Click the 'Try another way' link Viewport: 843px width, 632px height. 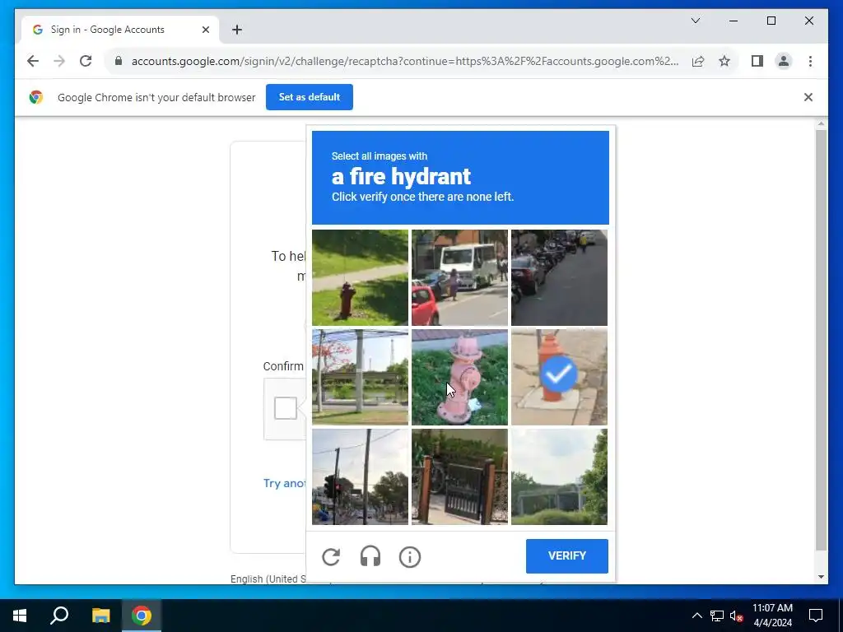[284, 483]
